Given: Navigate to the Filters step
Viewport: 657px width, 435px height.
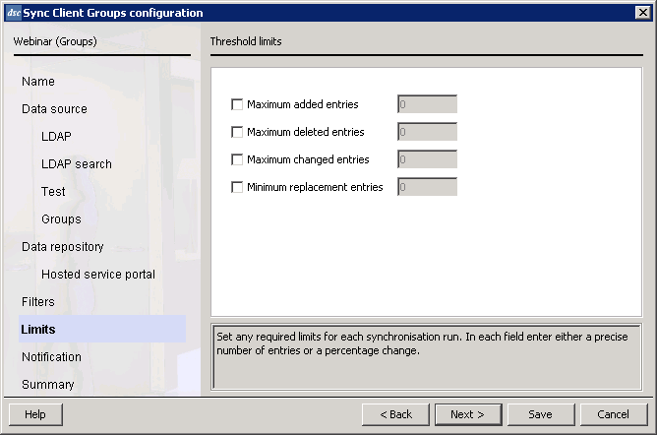Looking at the screenshot, I should coord(38,302).
